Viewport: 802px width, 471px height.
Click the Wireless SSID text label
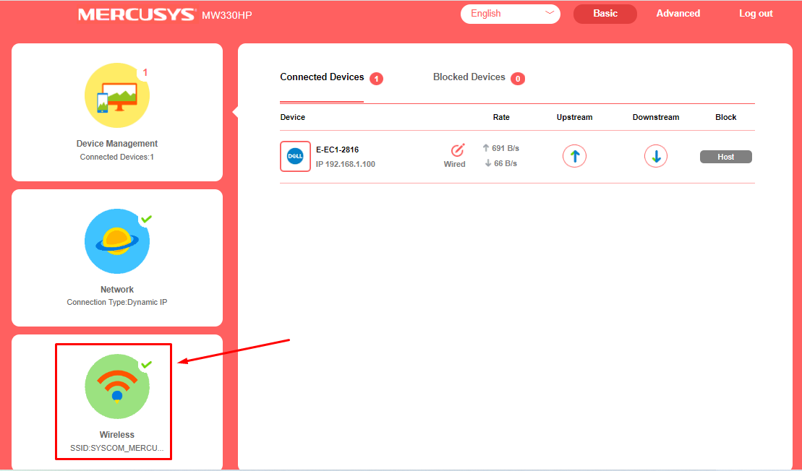tap(117, 448)
